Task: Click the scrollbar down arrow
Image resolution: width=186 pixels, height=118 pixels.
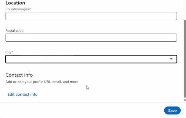Action: pyautogui.click(x=185, y=100)
